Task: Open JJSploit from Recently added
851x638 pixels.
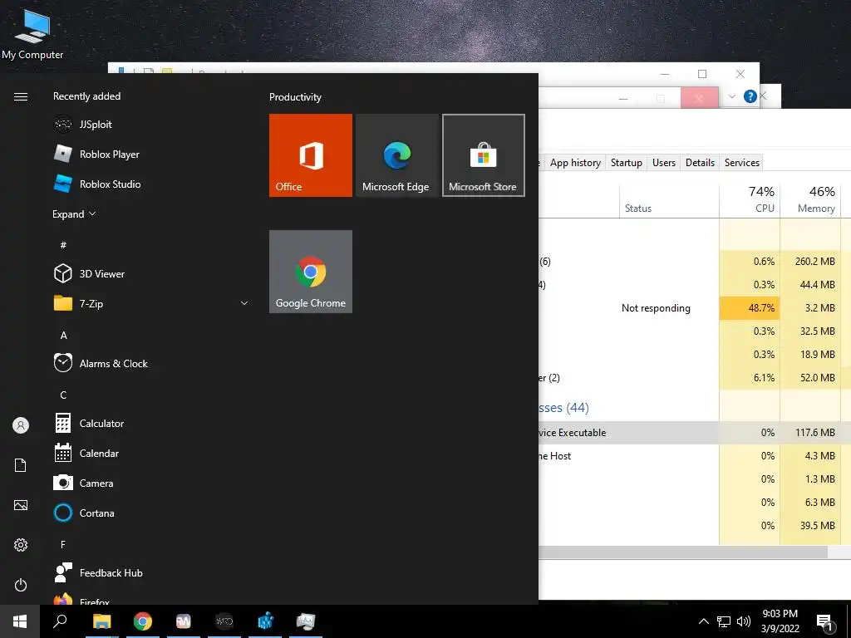Action: [152, 125]
